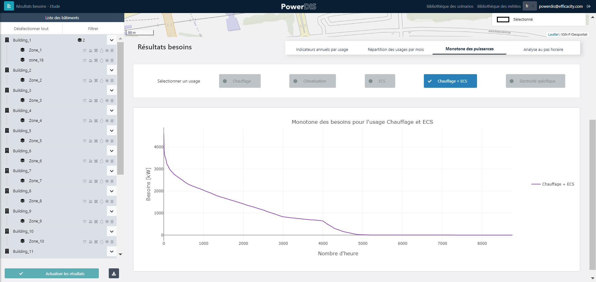This screenshot has width=596, height=282.
Task: Click Zone_4 snowflake cooling icon
Action: tap(107, 121)
